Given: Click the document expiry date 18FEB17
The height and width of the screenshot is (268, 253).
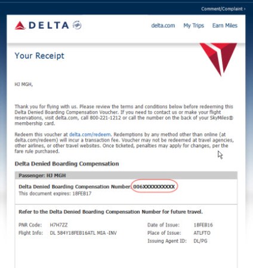Looking at the screenshot, I should click(82, 193).
